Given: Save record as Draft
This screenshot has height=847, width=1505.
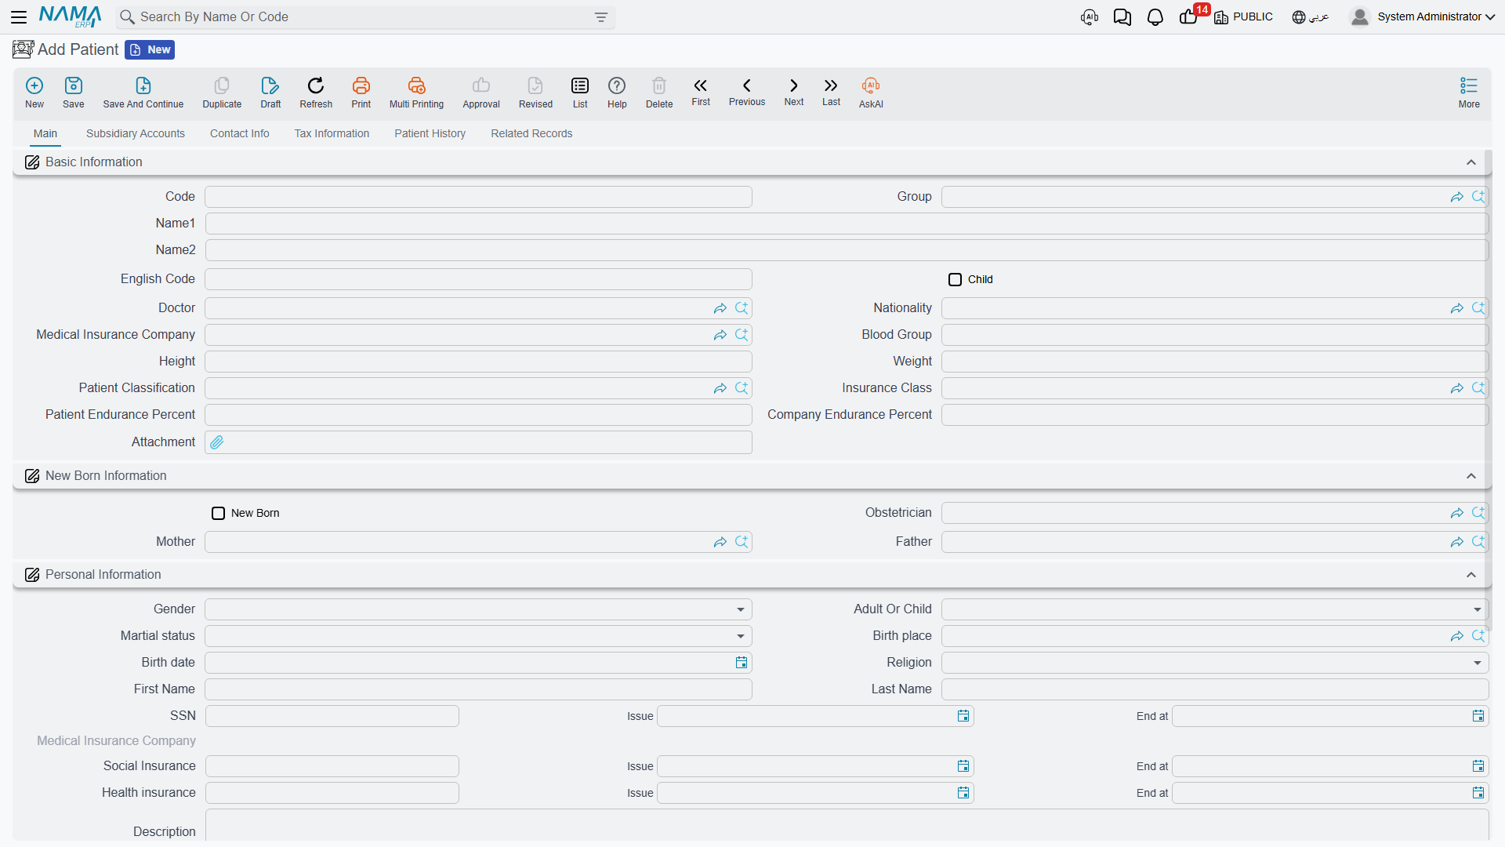Looking at the screenshot, I should click(270, 93).
